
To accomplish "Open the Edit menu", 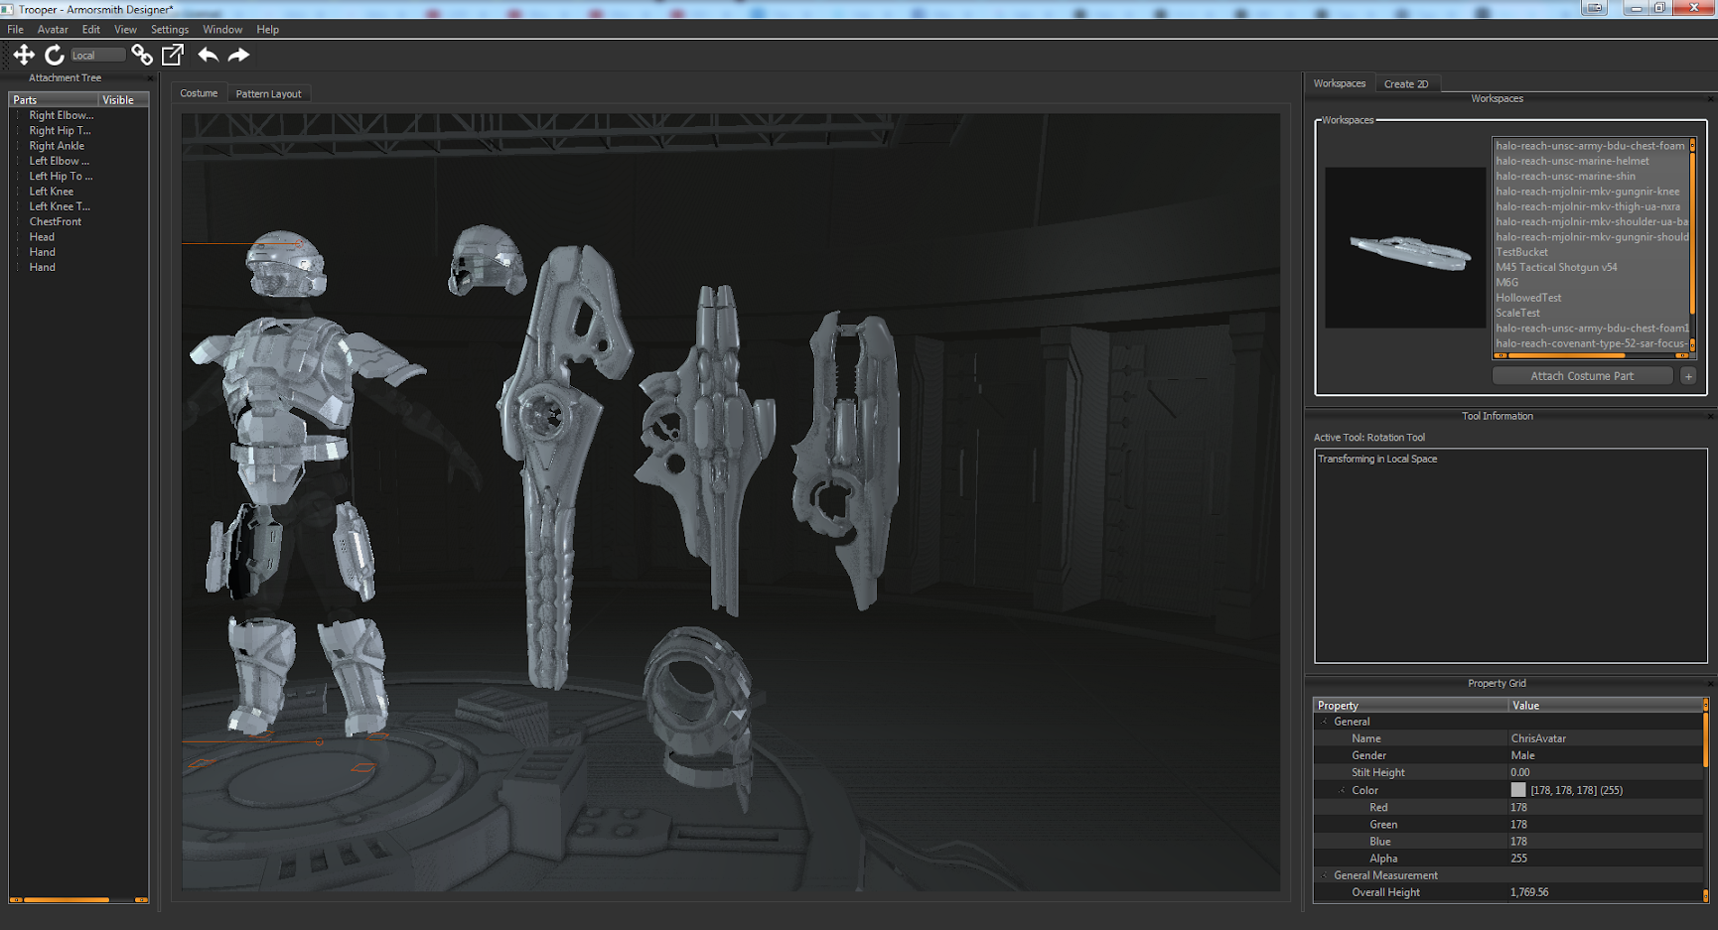I will coord(91,30).
